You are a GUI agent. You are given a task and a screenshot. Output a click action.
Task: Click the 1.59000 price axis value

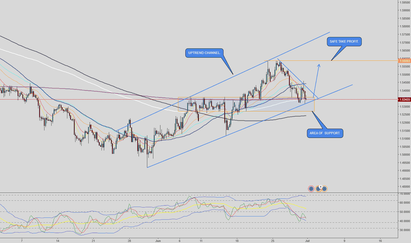pos(405,11)
